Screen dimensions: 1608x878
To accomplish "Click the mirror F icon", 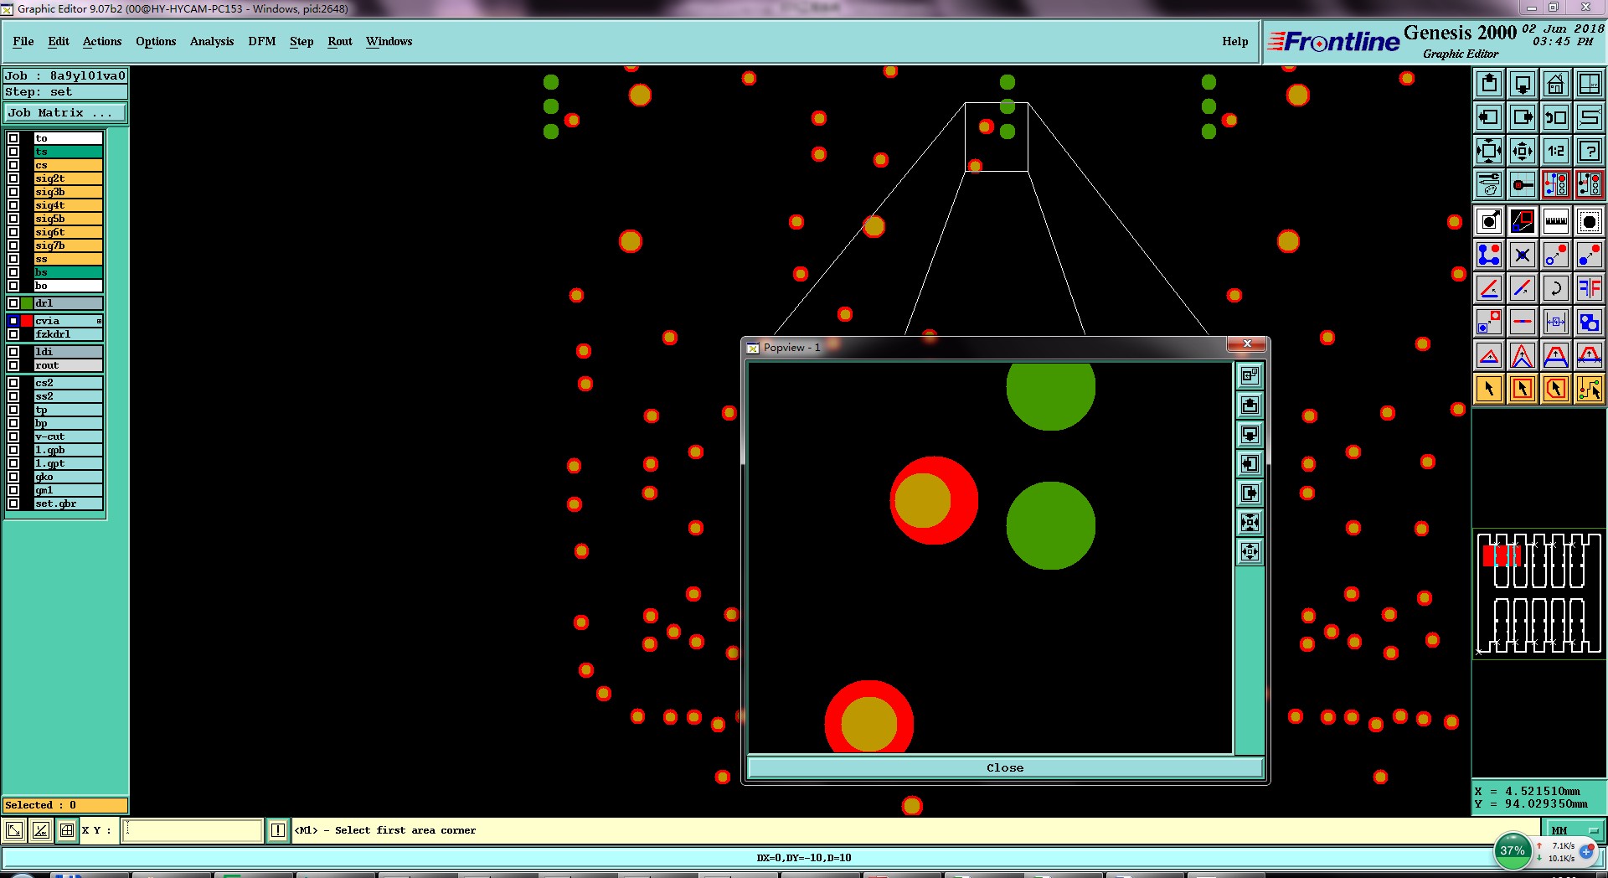I will pyautogui.click(x=1589, y=288).
